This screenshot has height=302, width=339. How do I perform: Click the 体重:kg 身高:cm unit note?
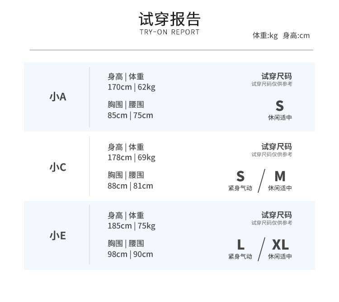[281, 36]
